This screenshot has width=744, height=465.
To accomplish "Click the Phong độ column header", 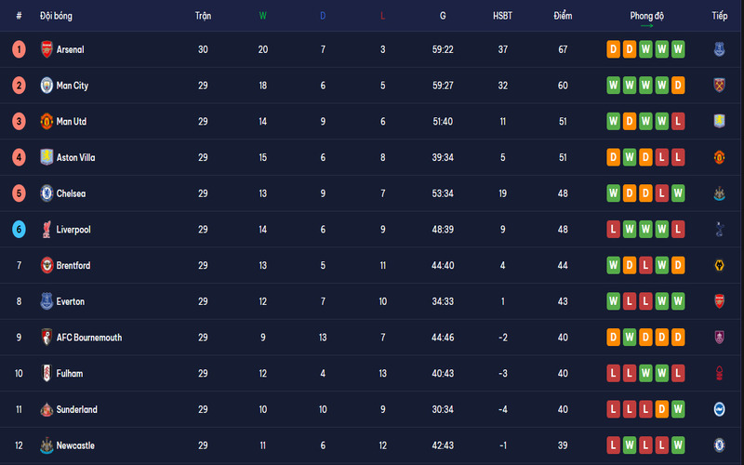I will [646, 16].
